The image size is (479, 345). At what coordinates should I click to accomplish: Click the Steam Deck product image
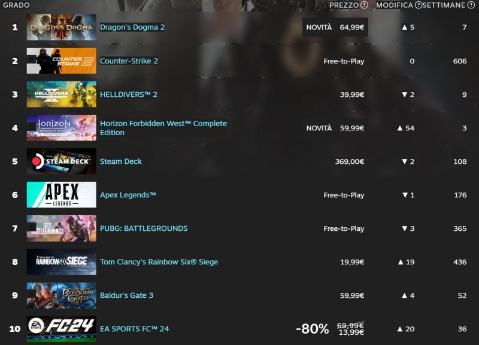pyautogui.click(x=61, y=161)
